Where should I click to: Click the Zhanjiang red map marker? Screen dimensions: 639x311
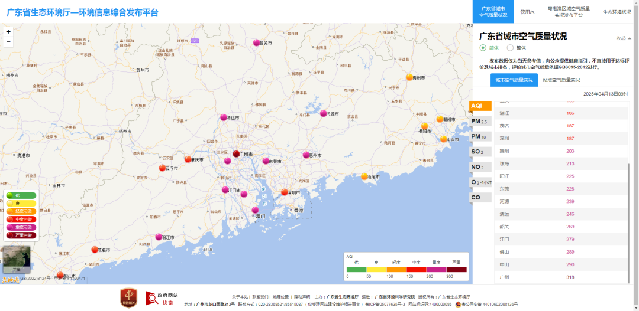coord(60,275)
